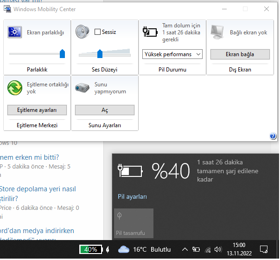Click the Windows Mobility Center title bar icon
The image size is (280, 260).
[x=7, y=9]
